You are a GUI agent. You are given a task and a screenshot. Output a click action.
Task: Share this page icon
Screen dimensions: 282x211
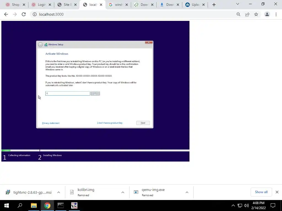247,14
